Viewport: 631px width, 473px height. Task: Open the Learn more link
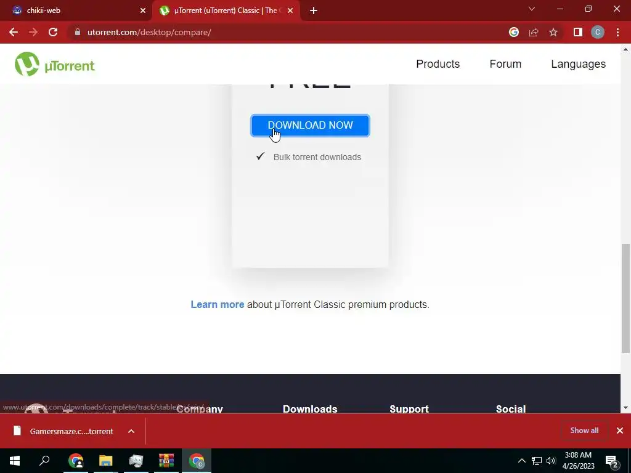[x=218, y=304]
